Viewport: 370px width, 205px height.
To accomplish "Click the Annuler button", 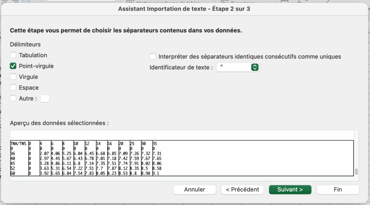I will (x=194, y=189).
